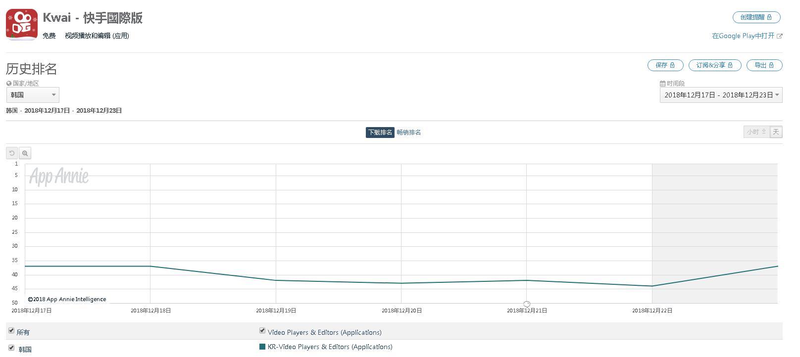
Task: Click 创建提醒 button
Action: click(756, 17)
